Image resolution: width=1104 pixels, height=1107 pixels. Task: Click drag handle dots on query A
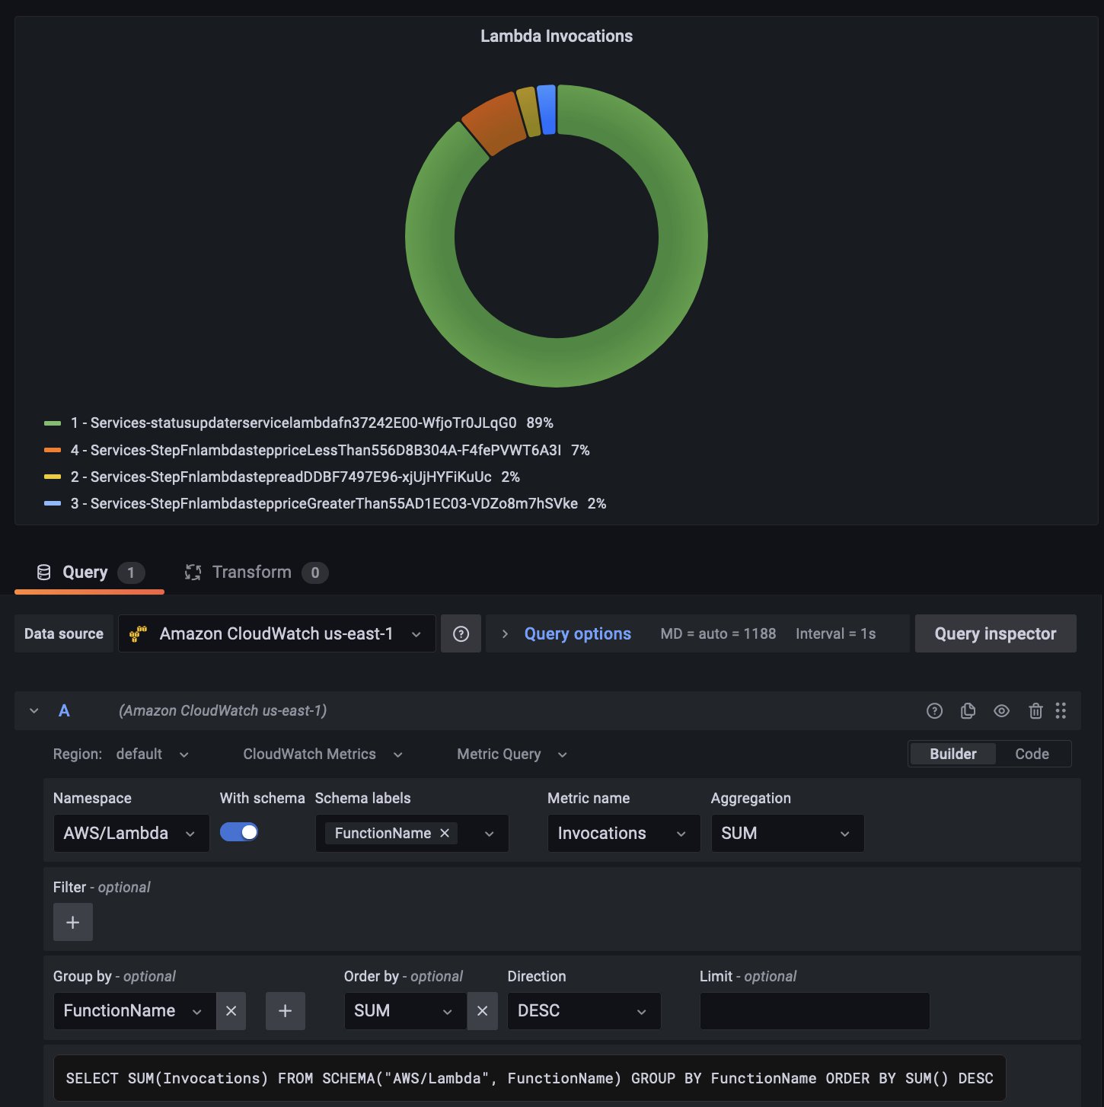tap(1061, 710)
